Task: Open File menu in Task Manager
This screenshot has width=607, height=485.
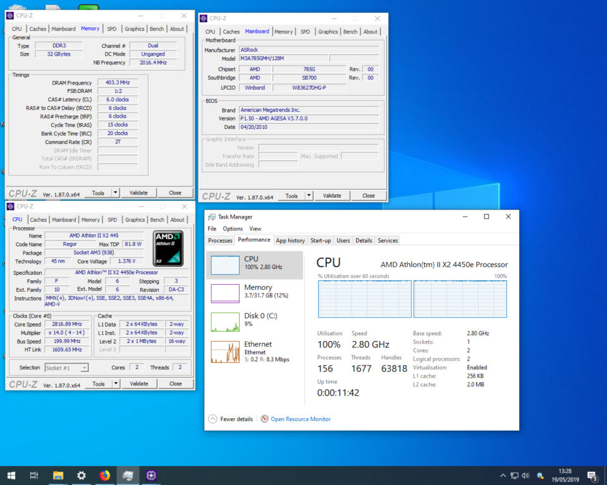Action: click(x=212, y=229)
